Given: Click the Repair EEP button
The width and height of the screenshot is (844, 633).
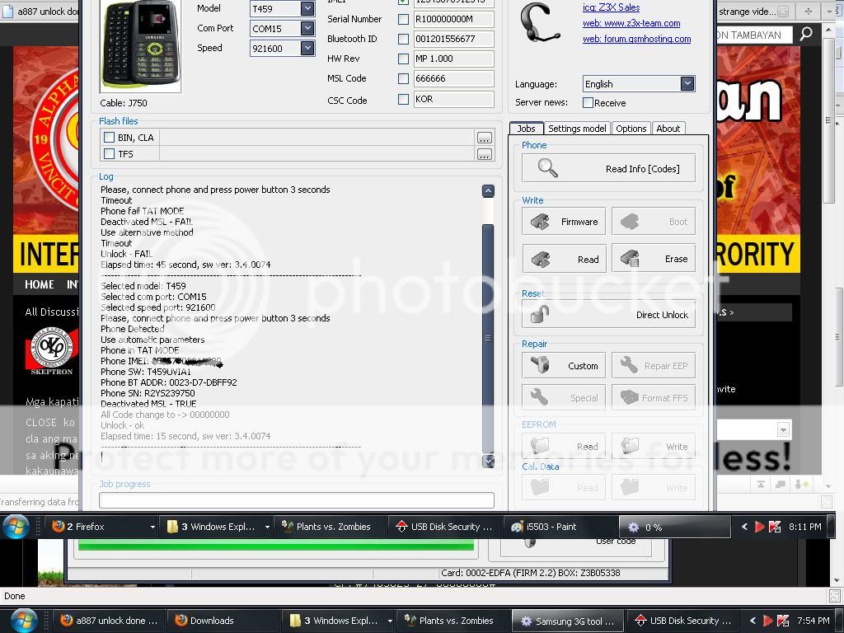Looking at the screenshot, I should pos(654,365).
